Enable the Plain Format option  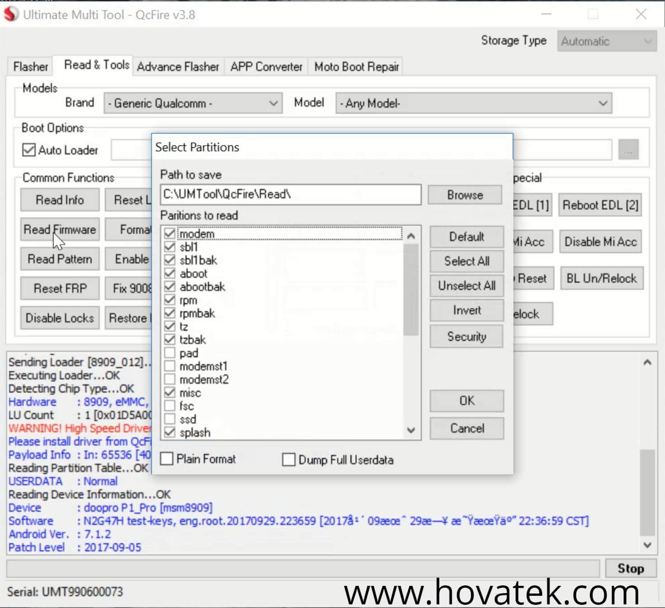point(167,459)
